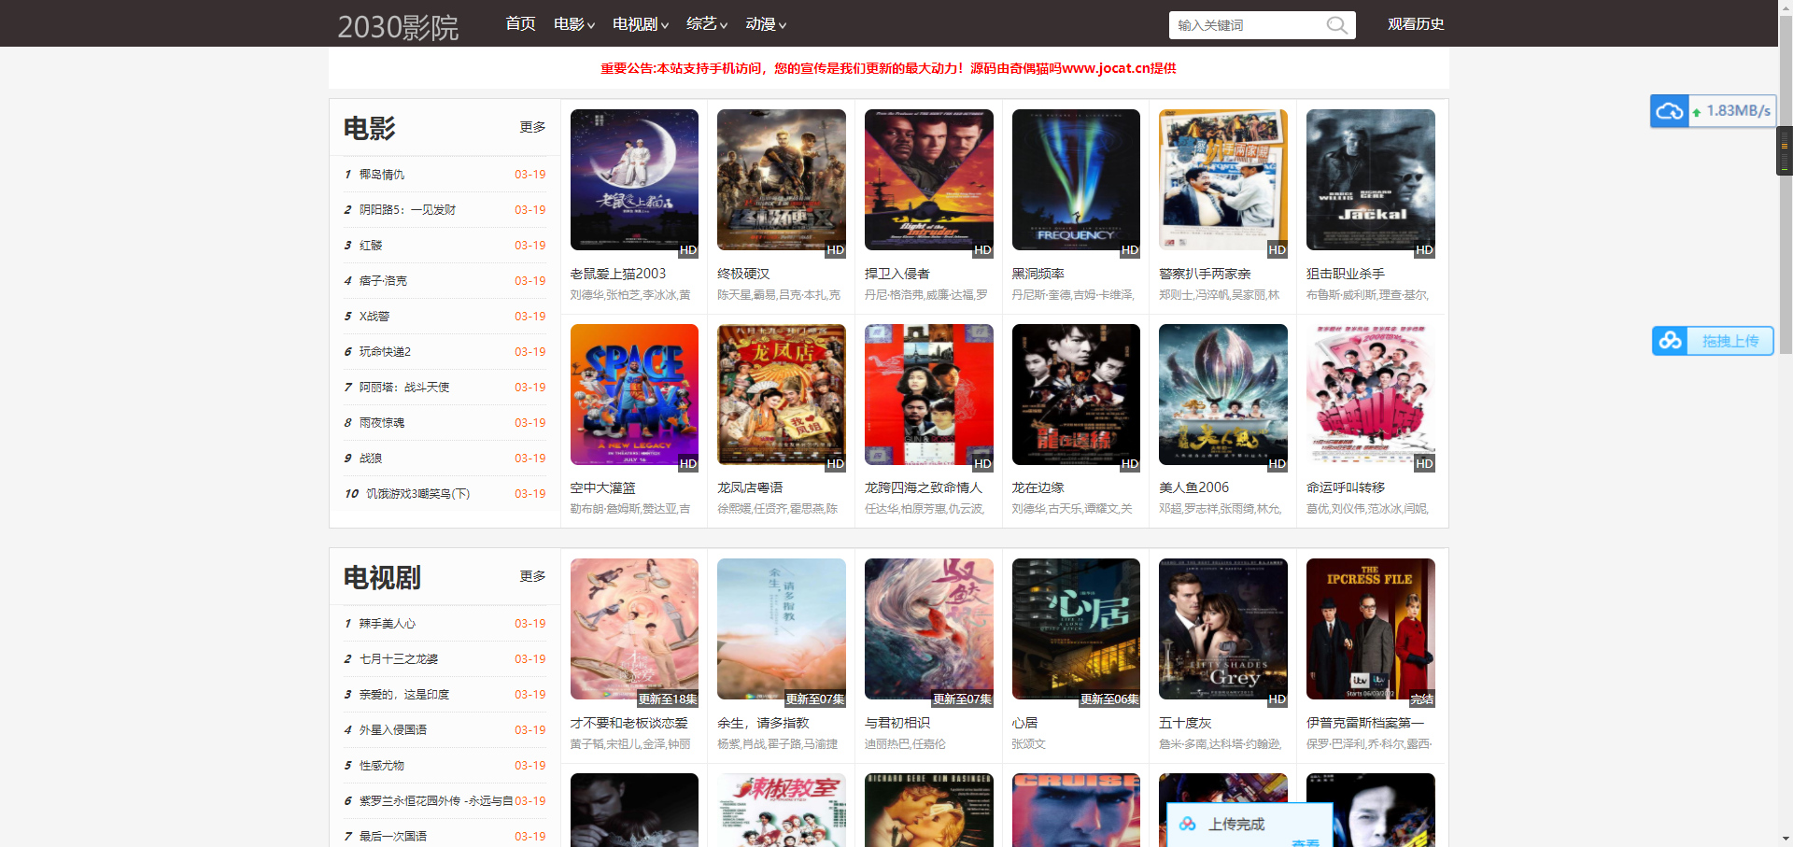
Task: Select 椰岛情仇 in movie ranking
Action: [x=382, y=175]
